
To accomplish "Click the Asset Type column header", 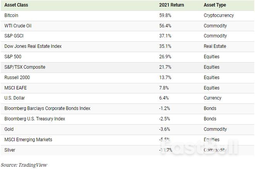I will 215,5.
